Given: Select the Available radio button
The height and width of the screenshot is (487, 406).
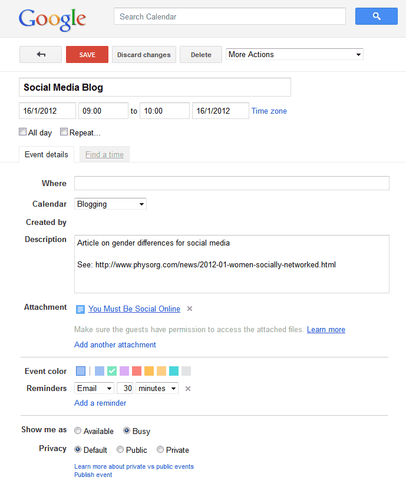Looking at the screenshot, I should [x=78, y=431].
